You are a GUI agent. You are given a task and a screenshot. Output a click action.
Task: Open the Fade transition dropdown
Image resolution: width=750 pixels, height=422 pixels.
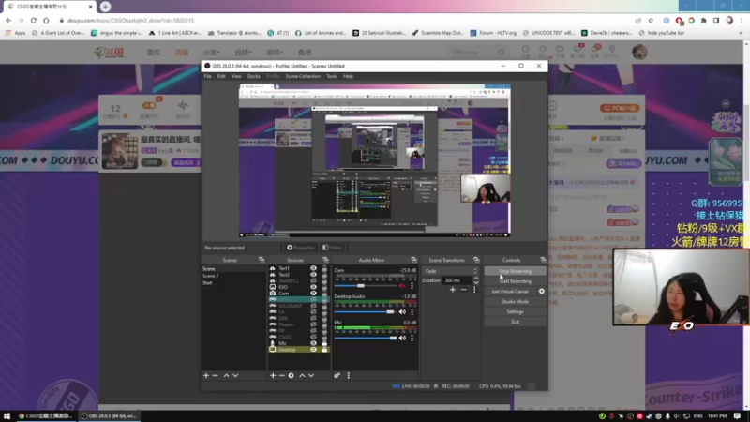pos(451,271)
